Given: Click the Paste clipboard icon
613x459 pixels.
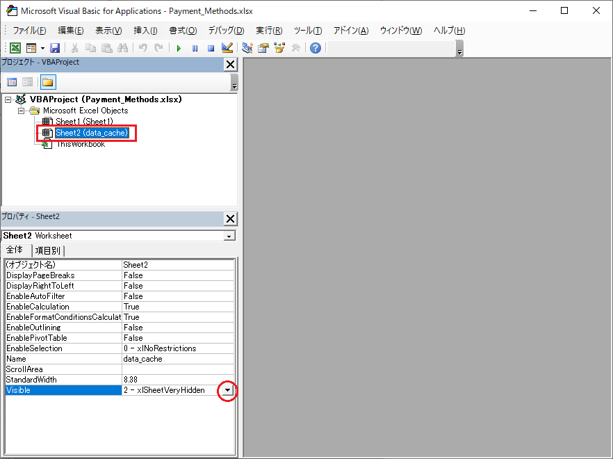Looking at the screenshot, I should pos(107,48).
